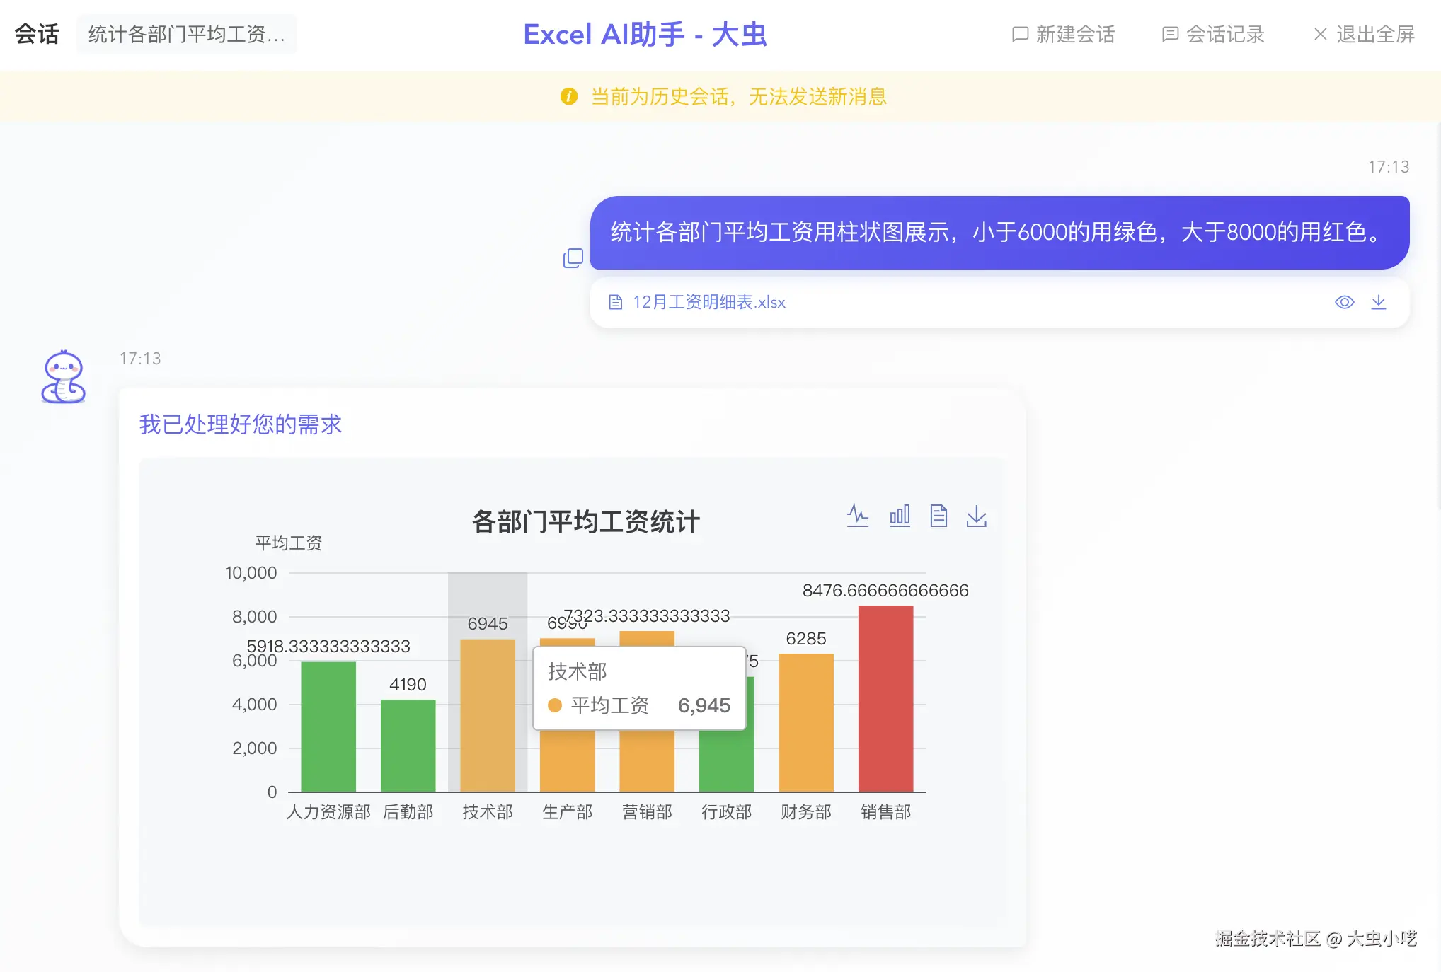Download chart as image icon
Image resolution: width=1441 pixels, height=972 pixels.
point(977,516)
